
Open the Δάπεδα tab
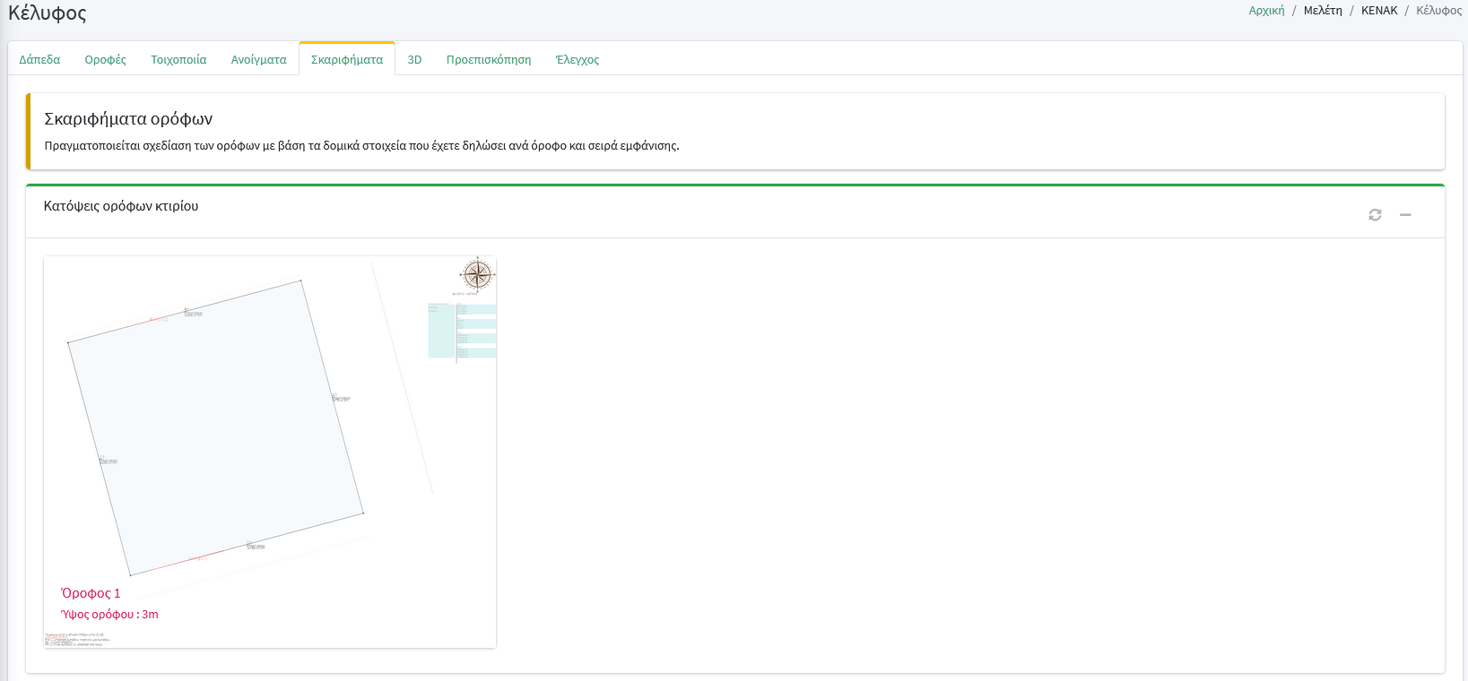tap(39, 59)
